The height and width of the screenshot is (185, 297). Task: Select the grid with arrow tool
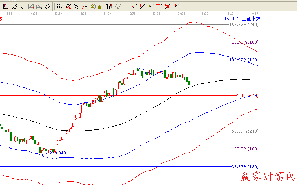39,6
